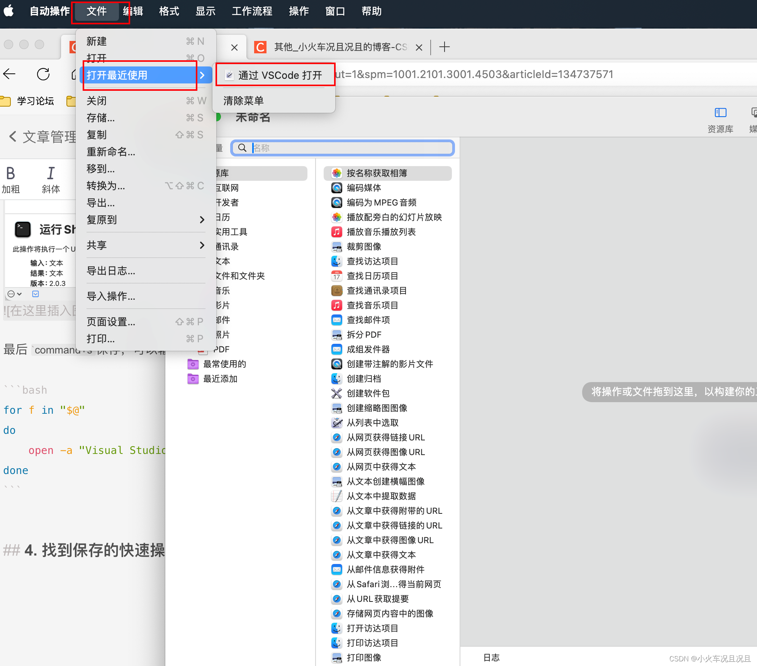Open the Apple menu
Screen dimensions: 757x666
click(x=9, y=11)
